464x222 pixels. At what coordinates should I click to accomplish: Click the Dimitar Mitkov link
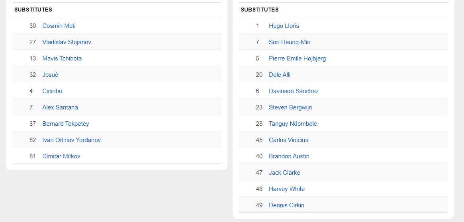[x=61, y=156]
